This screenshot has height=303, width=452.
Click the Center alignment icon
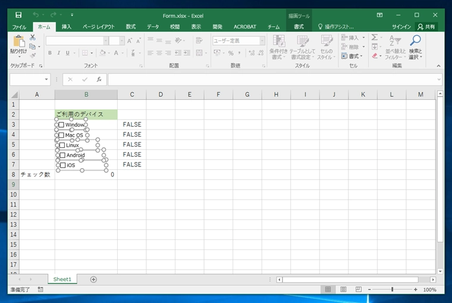159,53
